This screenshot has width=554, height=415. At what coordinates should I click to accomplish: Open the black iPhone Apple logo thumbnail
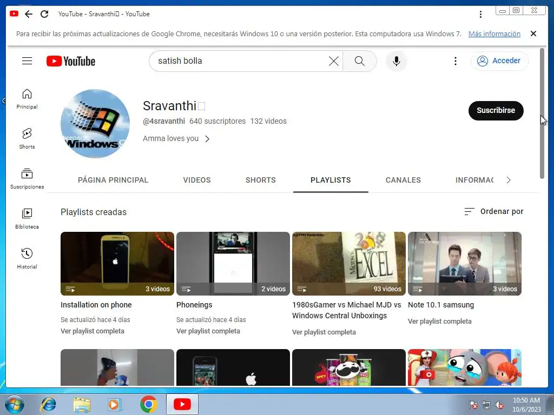tap(233, 367)
